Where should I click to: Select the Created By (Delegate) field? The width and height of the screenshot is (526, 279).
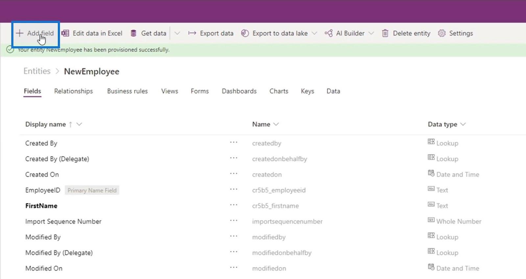tap(57, 159)
